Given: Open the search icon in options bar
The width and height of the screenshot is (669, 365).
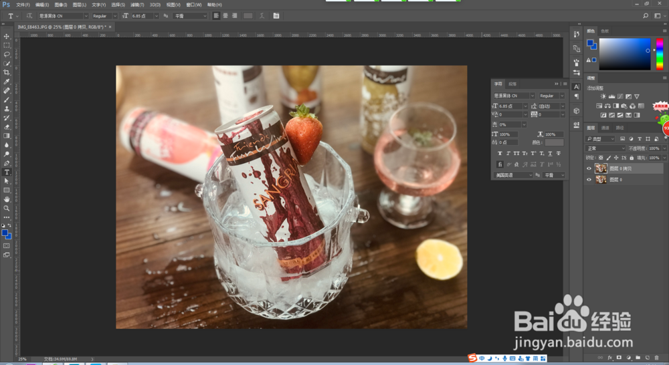Looking at the screenshot, I should [x=645, y=16].
